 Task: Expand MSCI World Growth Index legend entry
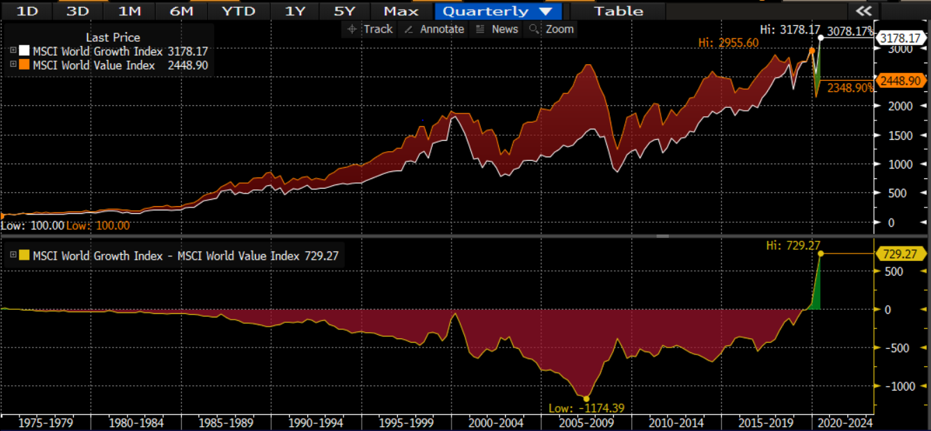click(x=13, y=51)
